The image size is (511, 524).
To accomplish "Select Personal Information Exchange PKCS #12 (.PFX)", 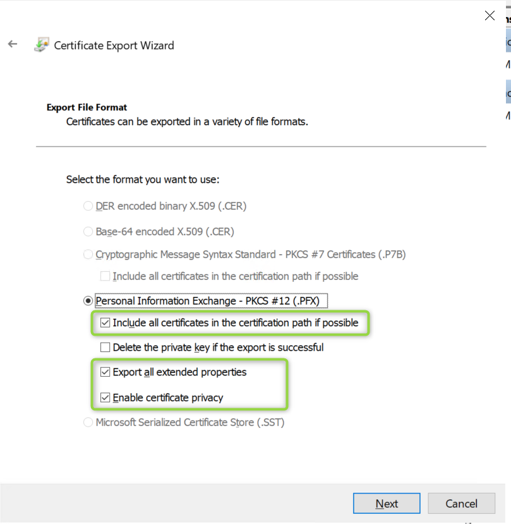I will coord(88,301).
